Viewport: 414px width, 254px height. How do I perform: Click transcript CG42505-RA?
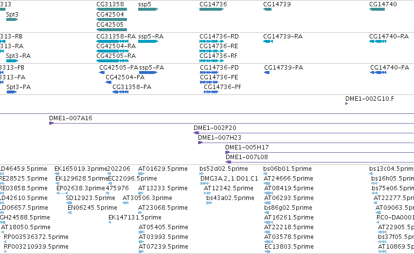[116, 56]
